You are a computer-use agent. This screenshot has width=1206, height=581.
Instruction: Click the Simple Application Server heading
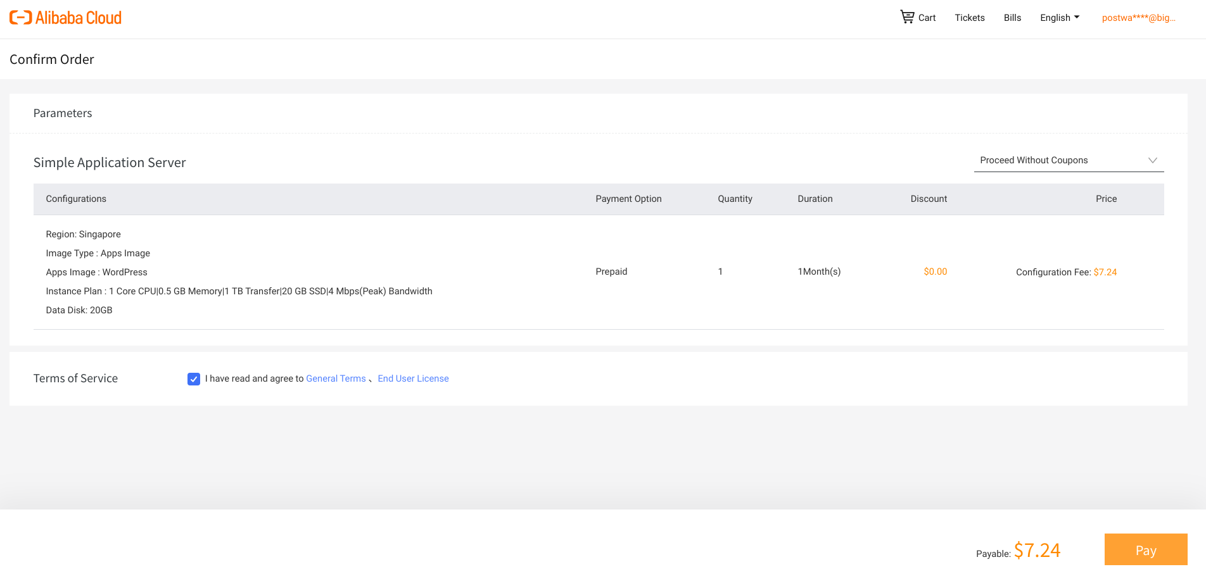[x=110, y=163]
